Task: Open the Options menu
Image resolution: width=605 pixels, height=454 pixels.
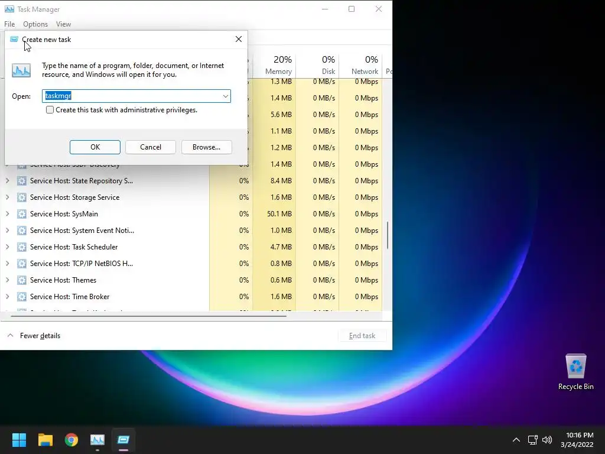Action: click(35, 24)
